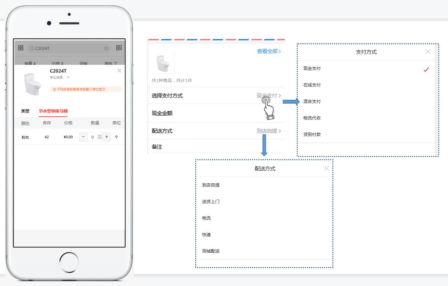
Task: Expand the 到店自提 chevron on the delivery row
Action: pos(280,131)
